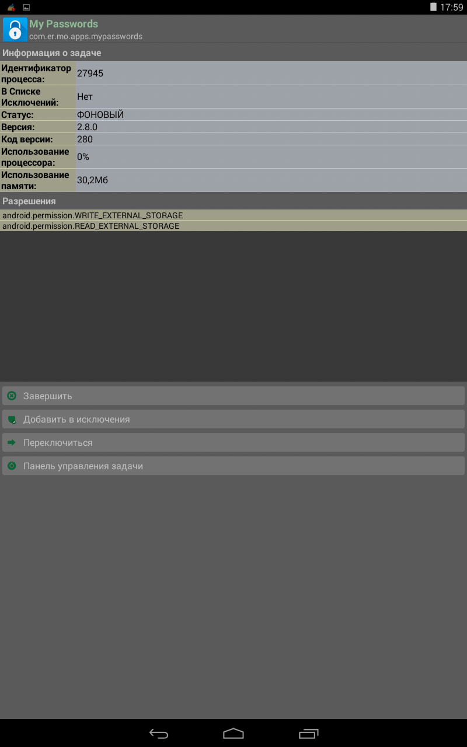Select the exclusion list value Нет

[x=85, y=97]
